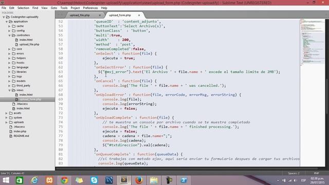Click the language folder icon
Image resolution: width=329 pixels, height=185 pixels.
pyautogui.click(x=14, y=67)
